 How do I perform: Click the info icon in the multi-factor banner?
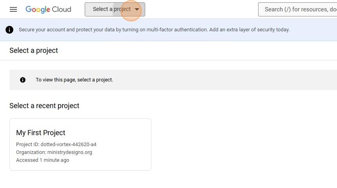9,30
